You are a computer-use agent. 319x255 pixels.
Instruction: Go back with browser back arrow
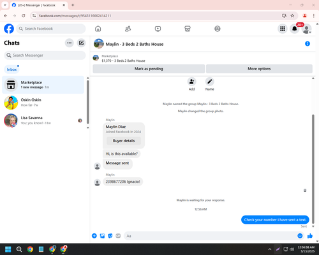(x=6, y=16)
